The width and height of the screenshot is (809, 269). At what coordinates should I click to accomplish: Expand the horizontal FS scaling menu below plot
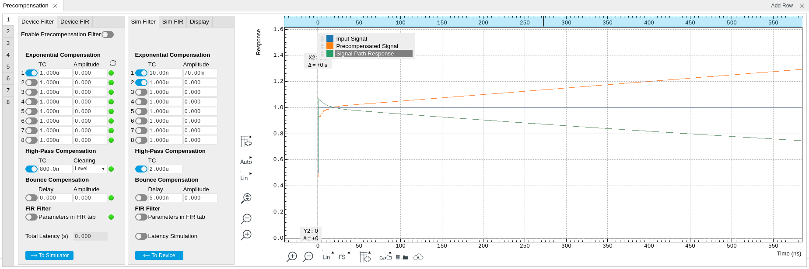pos(343,257)
